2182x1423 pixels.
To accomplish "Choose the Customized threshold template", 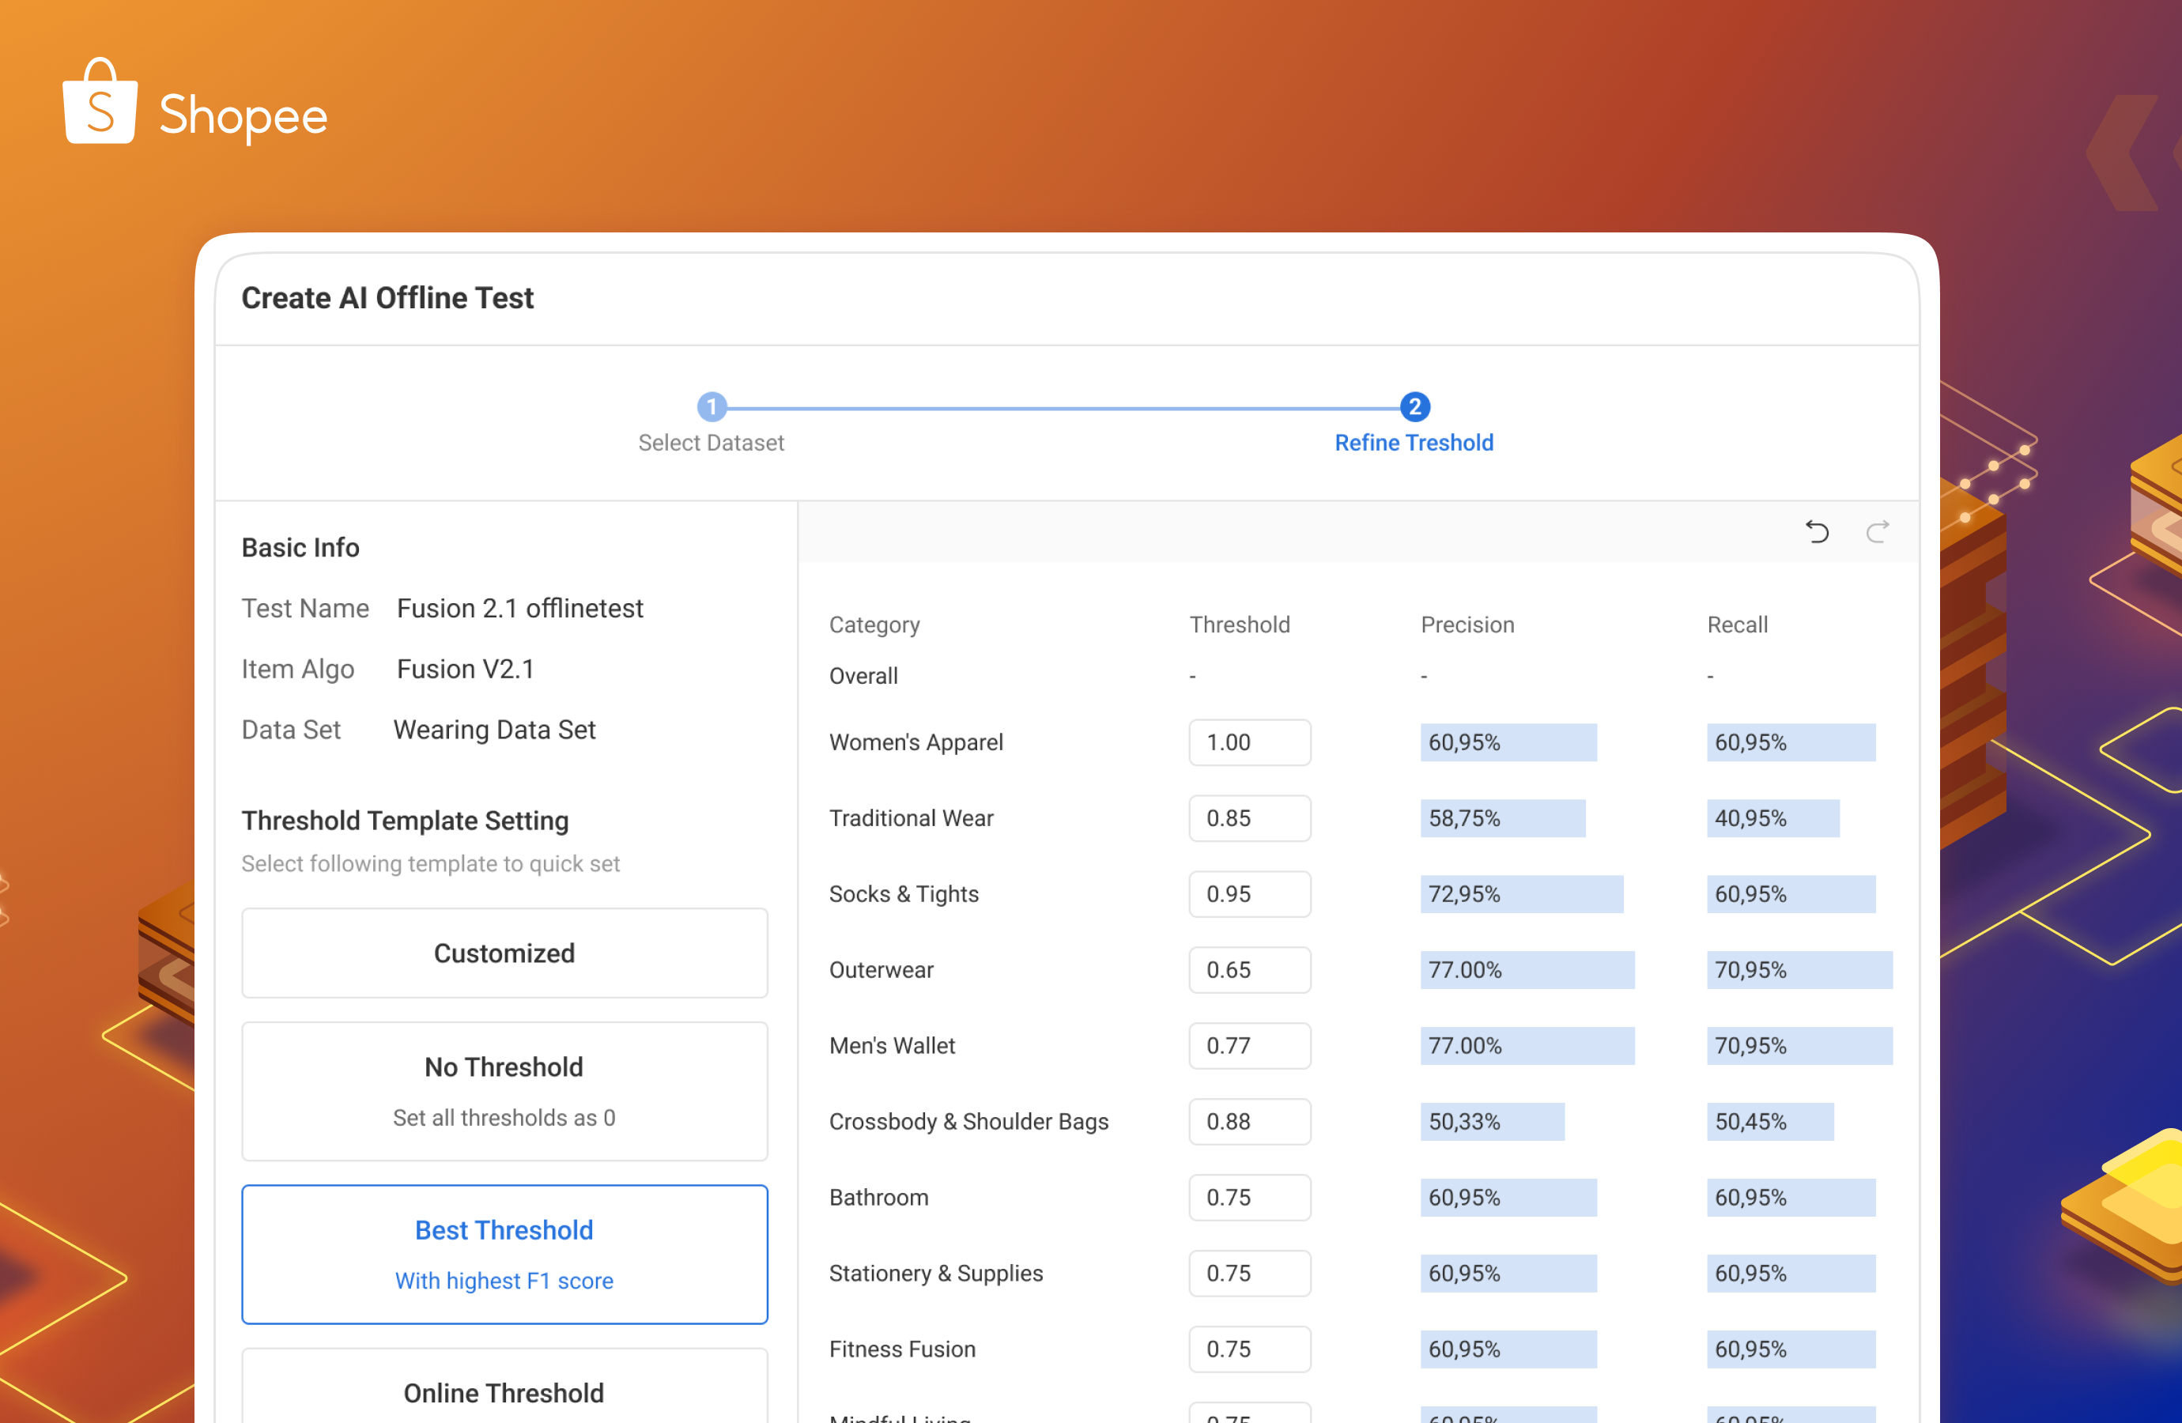I will (x=504, y=953).
